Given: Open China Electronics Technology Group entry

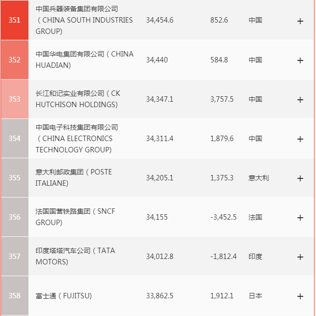Looking at the screenshot, I should click(x=77, y=138).
